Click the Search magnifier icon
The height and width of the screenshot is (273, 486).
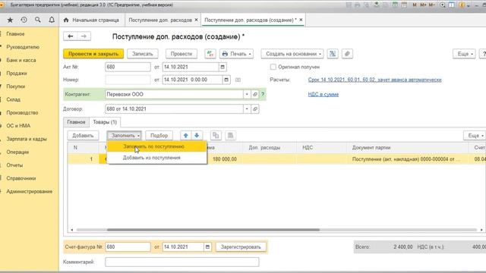[37, 20]
